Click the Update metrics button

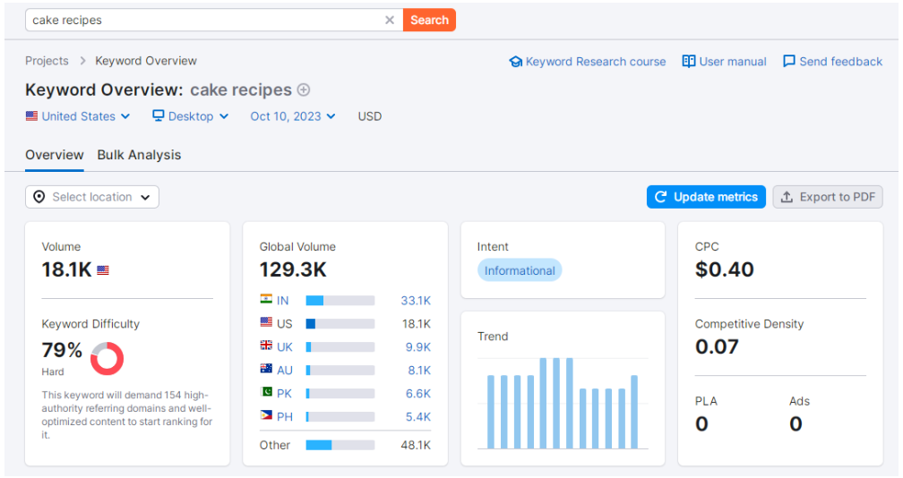point(705,197)
